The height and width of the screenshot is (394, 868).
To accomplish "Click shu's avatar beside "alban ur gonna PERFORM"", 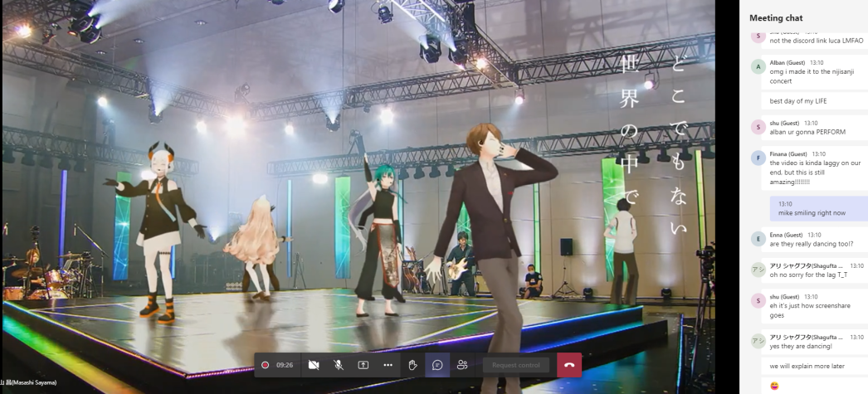I will (x=758, y=127).
